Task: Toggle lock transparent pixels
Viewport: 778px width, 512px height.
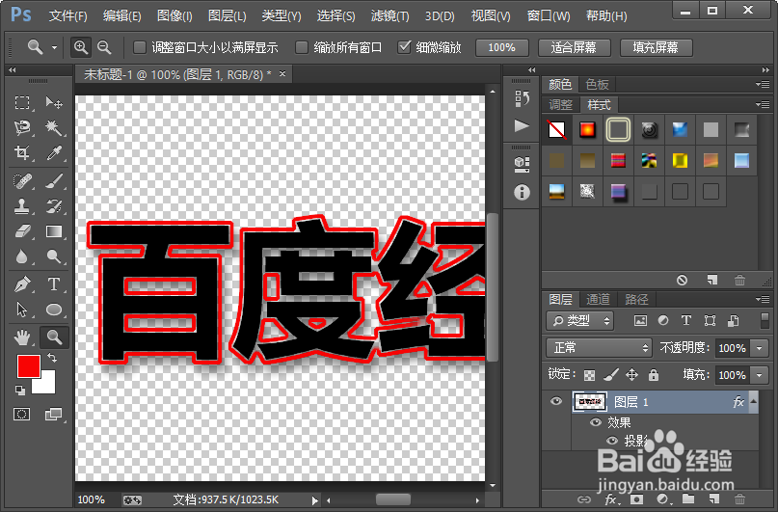Action: click(x=589, y=375)
